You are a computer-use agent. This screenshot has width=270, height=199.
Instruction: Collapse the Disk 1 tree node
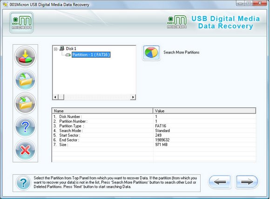pyautogui.click(x=55, y=49)
